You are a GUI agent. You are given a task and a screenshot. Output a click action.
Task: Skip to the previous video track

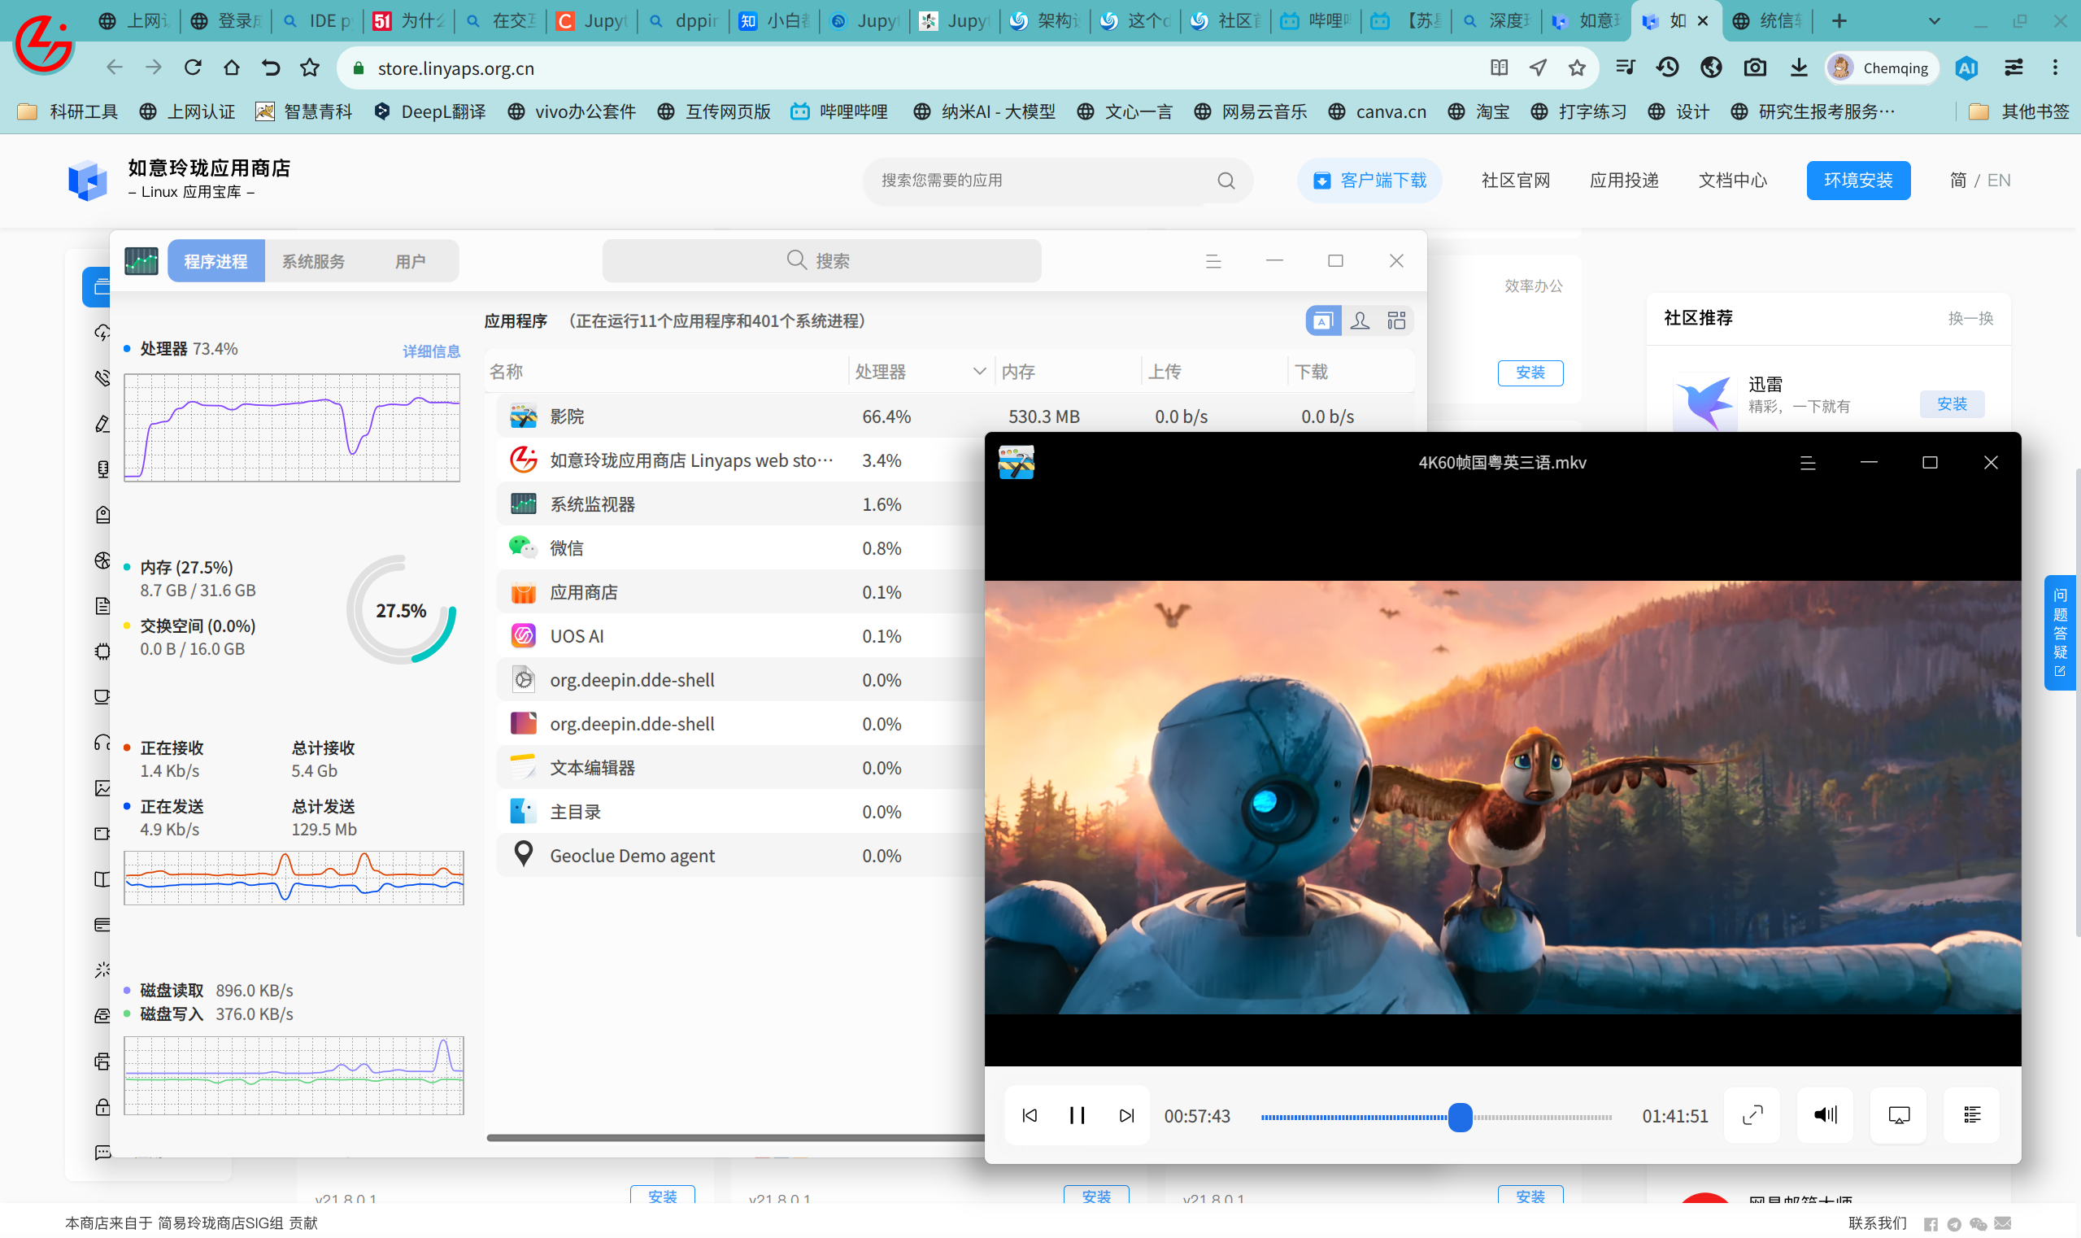(1030, 1115)
